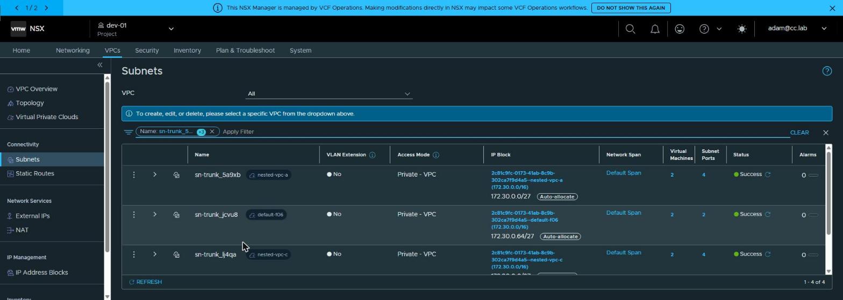Screen dimensions: 843x300
Task: Open alarms indicator for sn-trunk_5a9xb
Action: point(810,175)
